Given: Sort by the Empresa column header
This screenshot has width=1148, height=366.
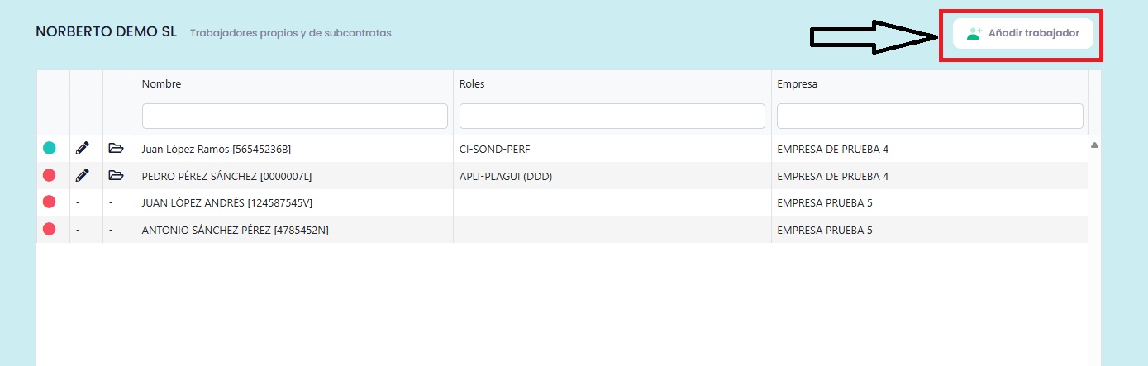Looking at the screenshot, I should [x=798, y=84].
